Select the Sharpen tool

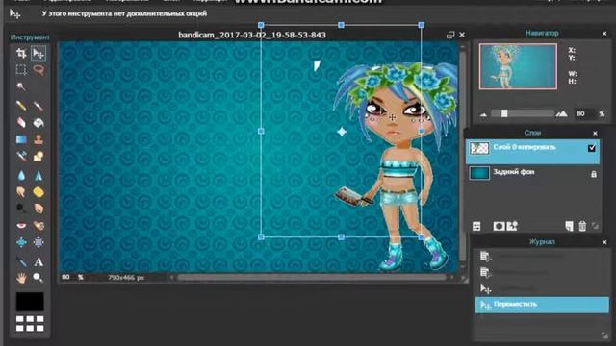[x=38, y=176]
